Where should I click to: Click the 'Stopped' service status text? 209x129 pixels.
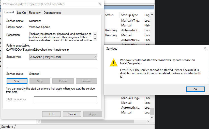coord(34,74)
